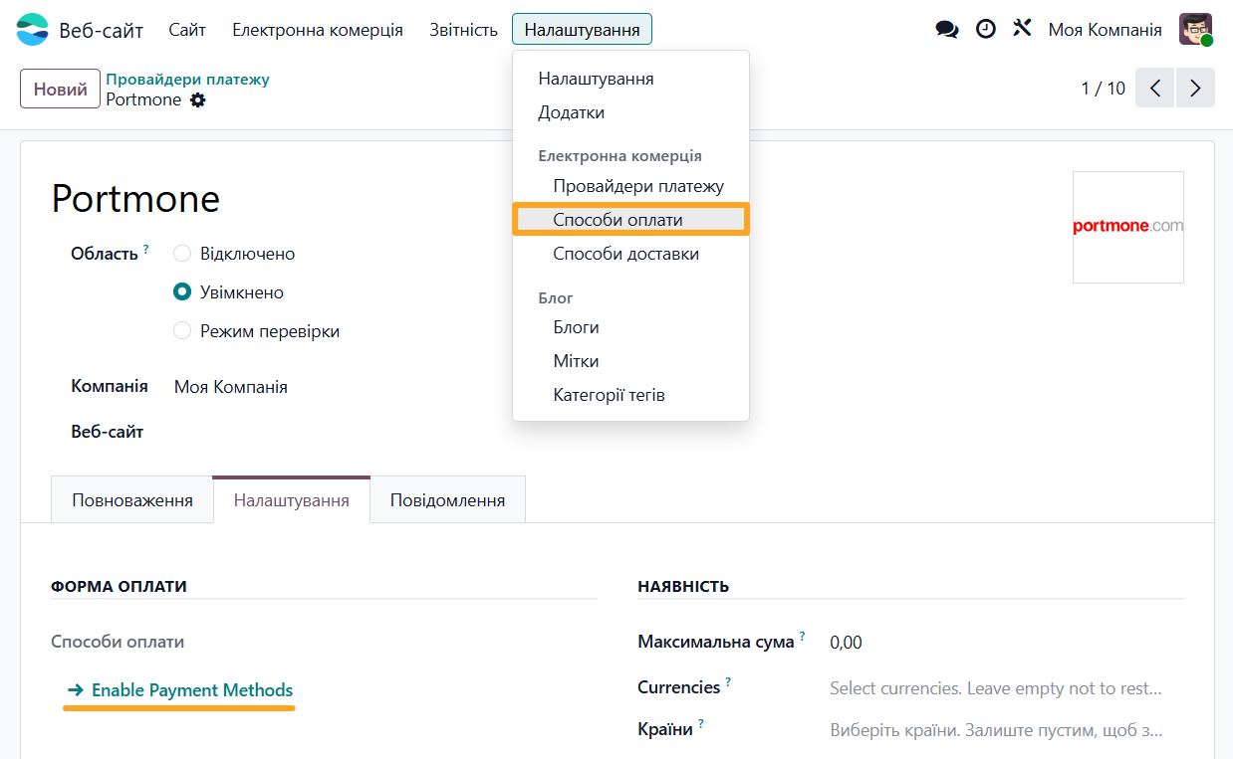Open the gear actions menu beside Portmone
The height and width of the screenshot is (759, 1233).
coord(198,100)
